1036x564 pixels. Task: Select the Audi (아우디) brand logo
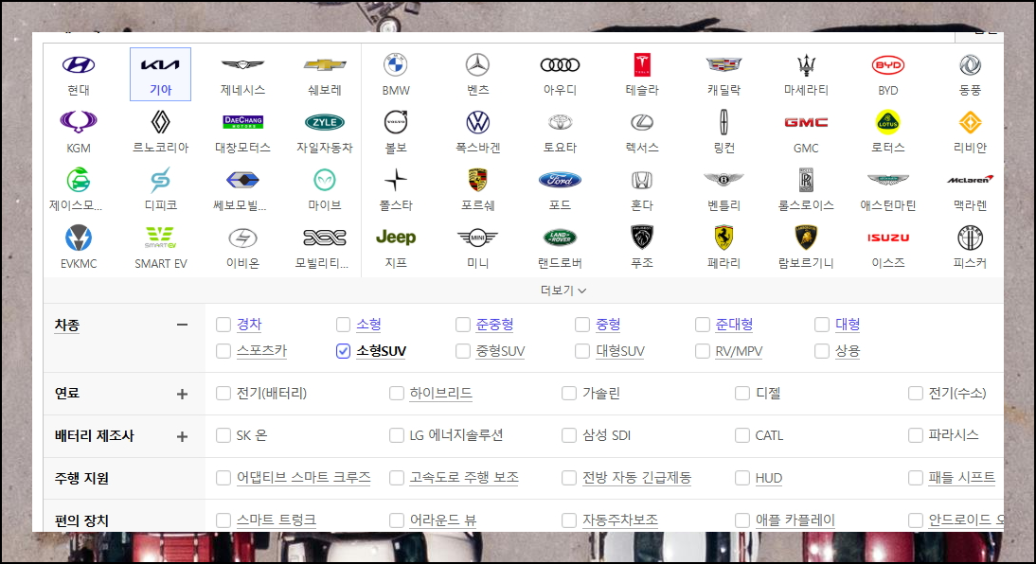click(x=560, y=64)
